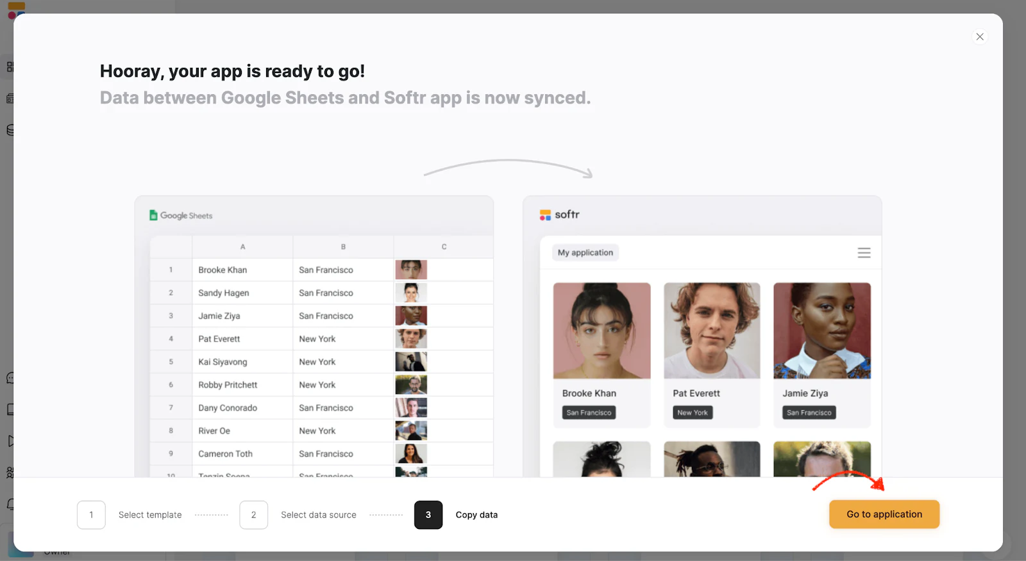This screenshot has width=1026, height=561.
Task: Click the small photo in Cameron Toth's row
Action: pyautogui.click(x=411, y=454)
